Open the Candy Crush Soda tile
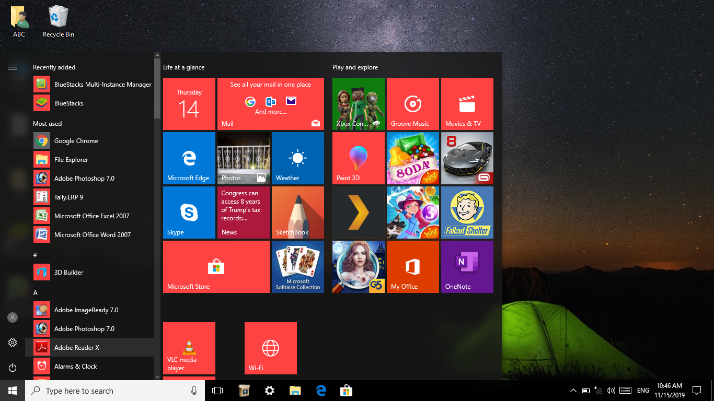Image resolution: width=714 pixels, height=401 pixels. (x=413, y=158)
